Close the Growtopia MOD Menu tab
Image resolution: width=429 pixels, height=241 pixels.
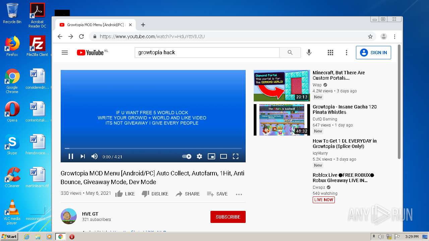(x=130, y=25)
